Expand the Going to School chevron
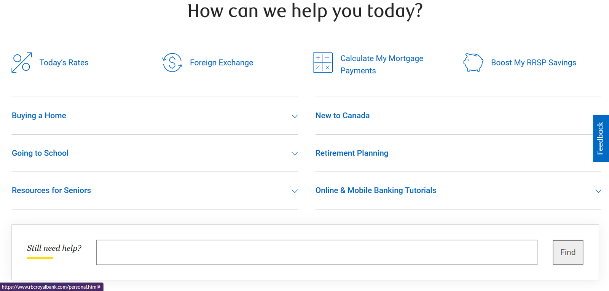 point(295,154)
